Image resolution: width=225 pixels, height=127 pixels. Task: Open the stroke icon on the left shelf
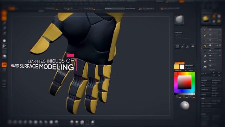4,46
